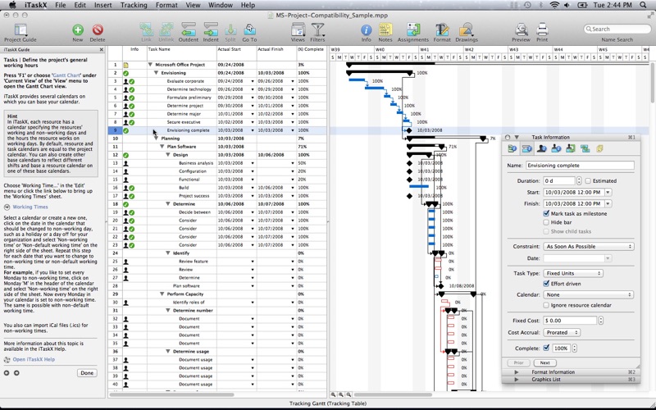Collapse the Envisioning summary task
This screenshot has height=410, width=656.
point(156,73)
